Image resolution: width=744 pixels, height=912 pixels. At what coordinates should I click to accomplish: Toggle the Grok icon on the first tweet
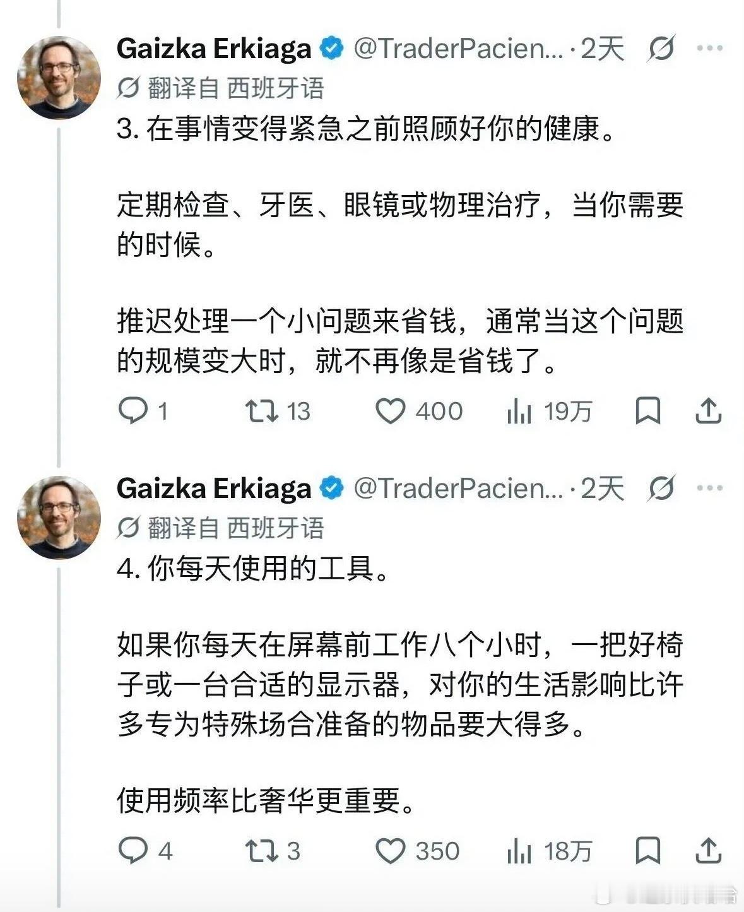point(661,48)
